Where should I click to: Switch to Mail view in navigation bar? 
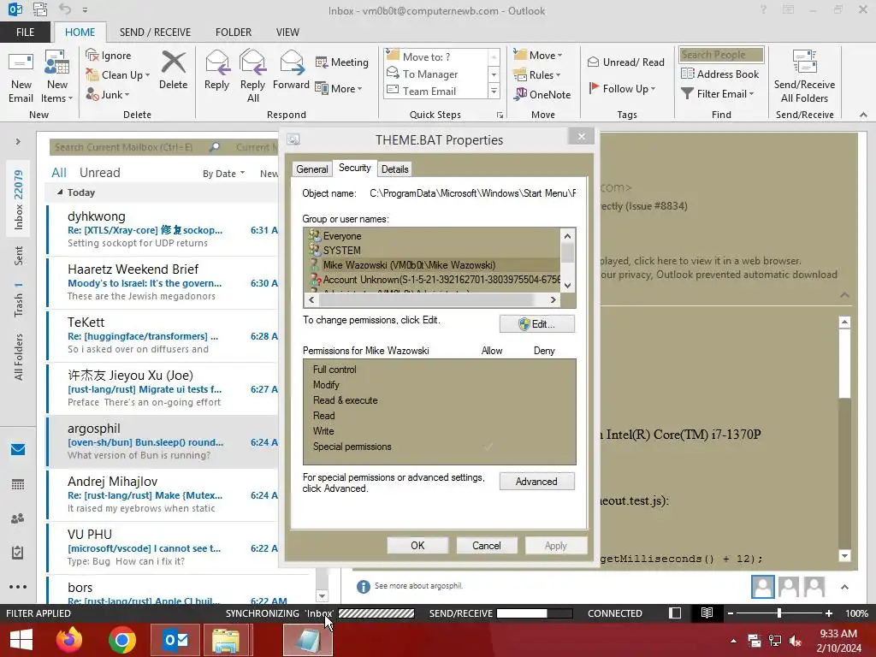[18, 449]
